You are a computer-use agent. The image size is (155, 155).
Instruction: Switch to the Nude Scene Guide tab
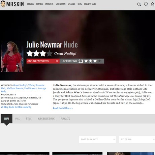(x=46, y=119)
